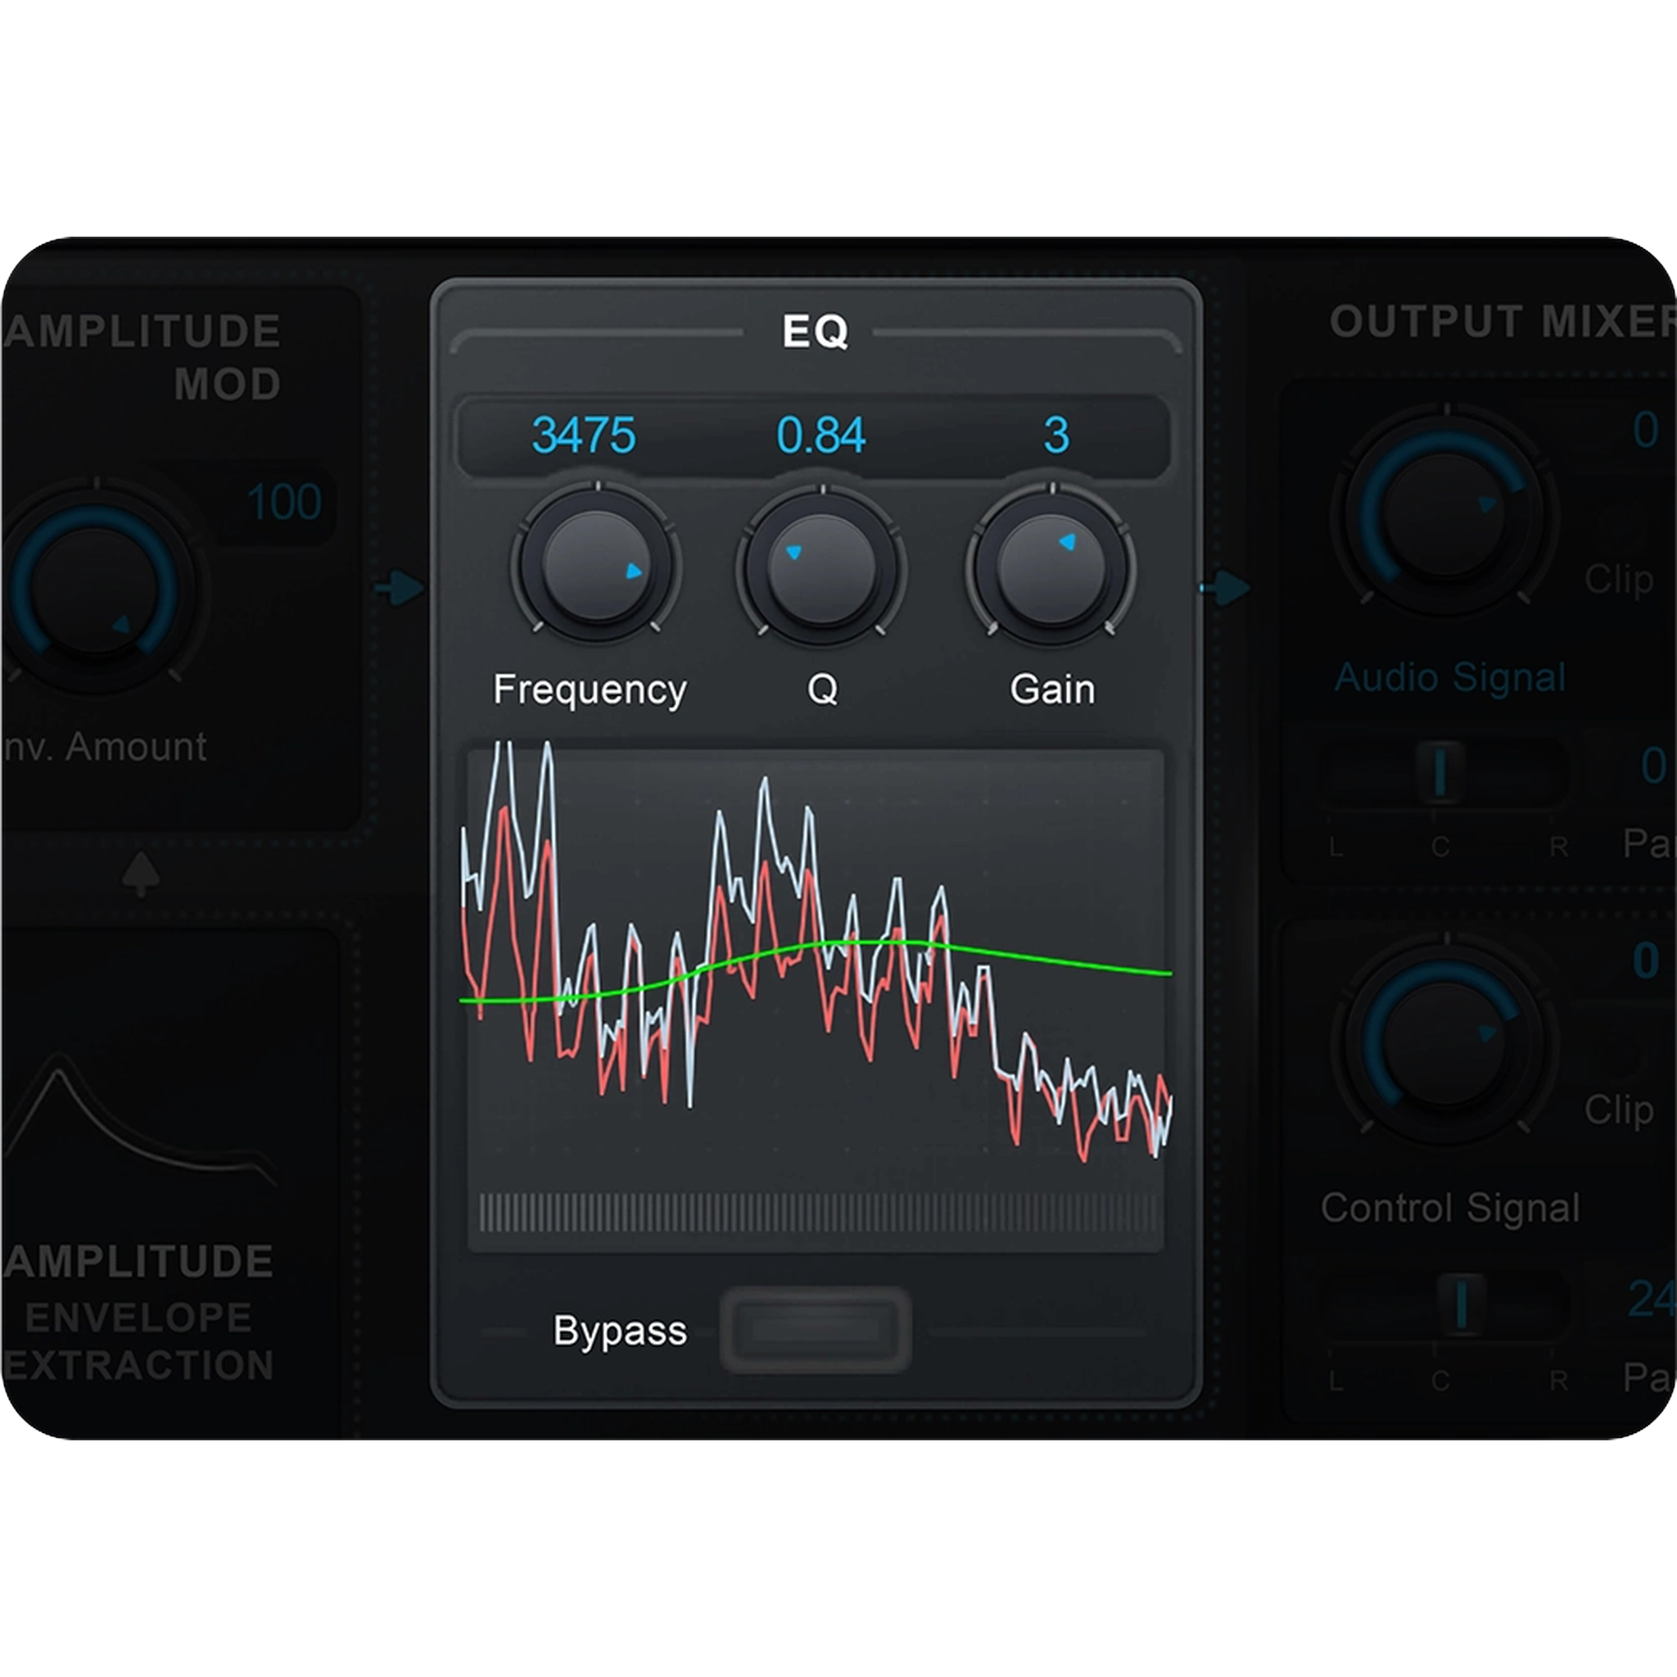This screenshot has height=1677, width=1677.
Task: Toggle the EQ Bypass switch
Action: (x=815, y=1330)
